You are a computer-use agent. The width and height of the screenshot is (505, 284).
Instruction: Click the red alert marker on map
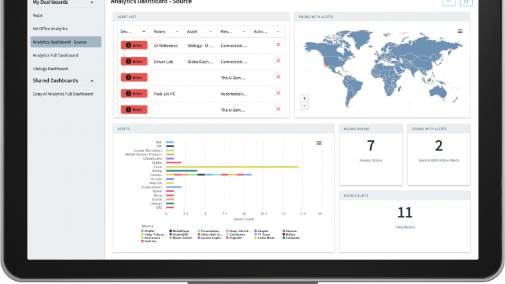(326, 65)
